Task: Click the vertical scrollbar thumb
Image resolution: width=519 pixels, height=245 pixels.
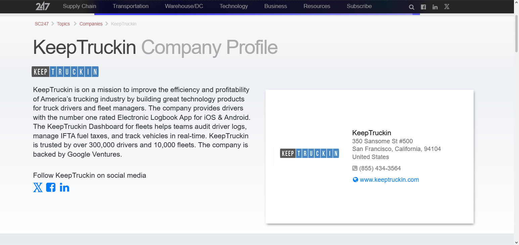Action: (x=516, y=33)
